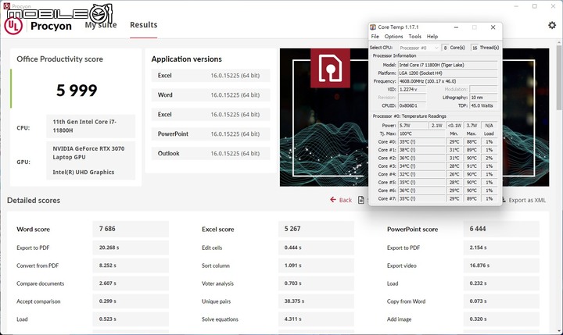Click the CPUID value 0x806D1
The height and width of the screenshot is (335, 563).
tap(412, 105)
